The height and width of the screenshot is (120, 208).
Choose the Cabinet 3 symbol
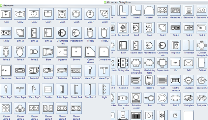(x=123, y=81)
